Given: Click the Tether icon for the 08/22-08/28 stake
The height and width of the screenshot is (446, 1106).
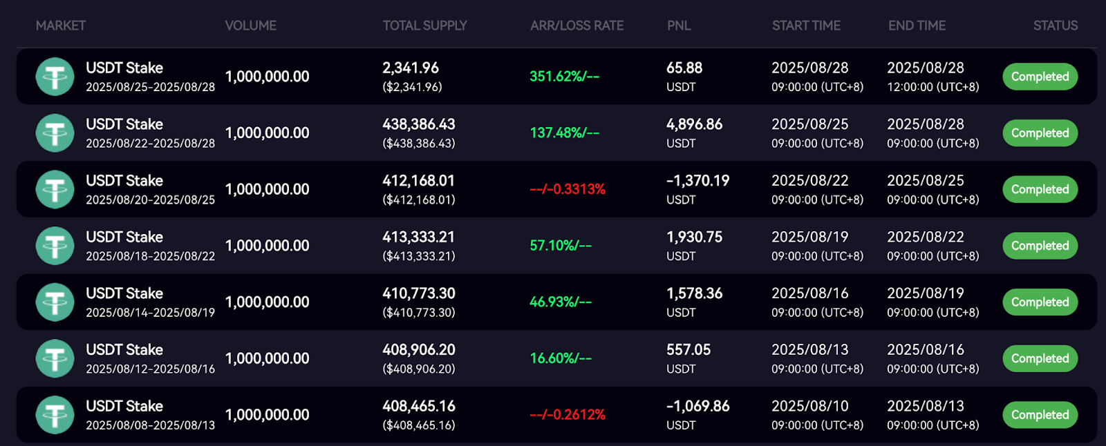Looking at the screenshot, I should [x=55, y=133].
